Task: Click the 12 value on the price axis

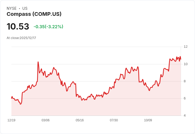Action: pos(185,47)
